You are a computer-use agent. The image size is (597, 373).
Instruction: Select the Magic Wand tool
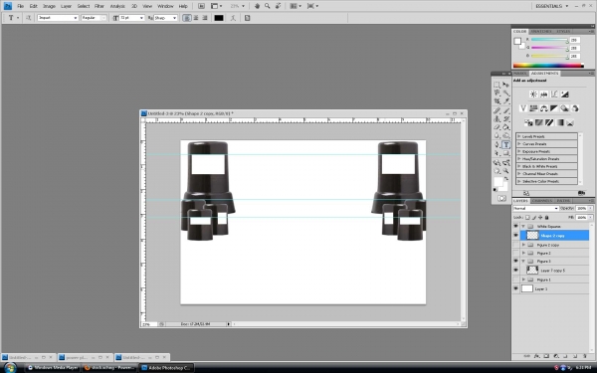[x=506, y=93]
